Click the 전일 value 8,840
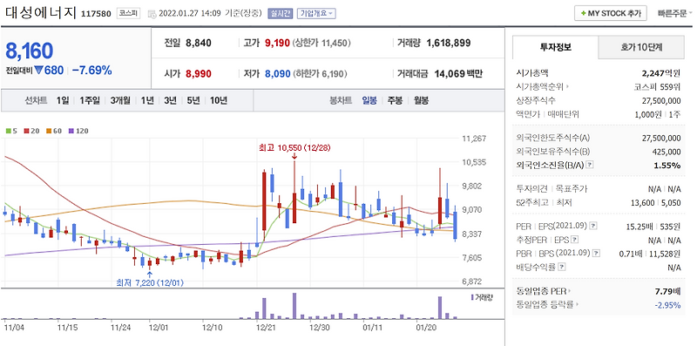The height and width of the screenshot is (346, 697). click(x=199, y=43)
